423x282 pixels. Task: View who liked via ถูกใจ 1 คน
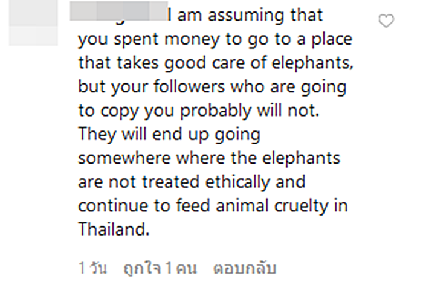[160, 268]
